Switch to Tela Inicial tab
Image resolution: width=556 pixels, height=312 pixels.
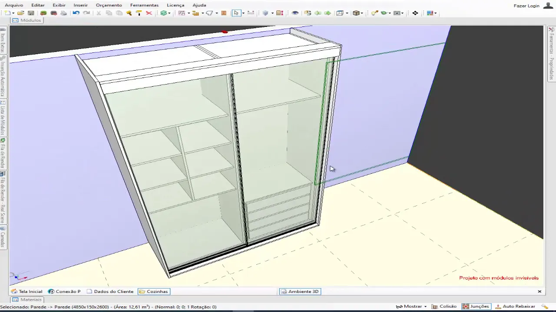[27, 292]
